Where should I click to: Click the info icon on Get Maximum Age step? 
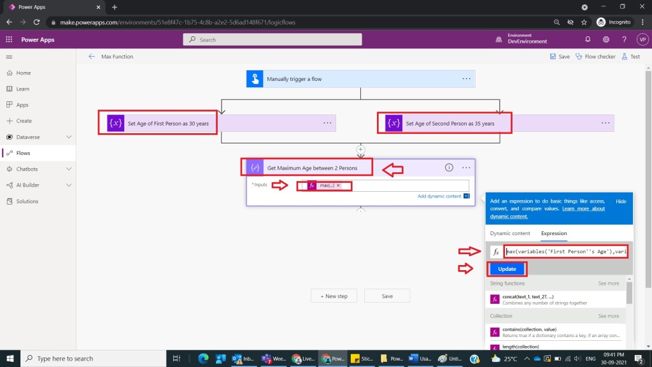pos(449,168)
